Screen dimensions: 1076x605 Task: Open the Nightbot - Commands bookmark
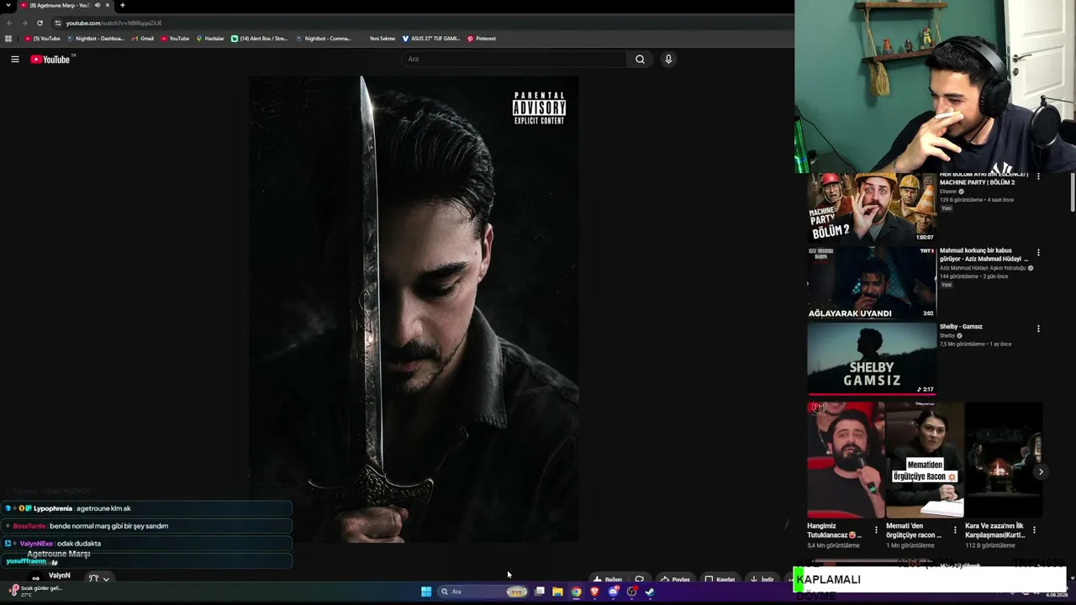(324, 39)
